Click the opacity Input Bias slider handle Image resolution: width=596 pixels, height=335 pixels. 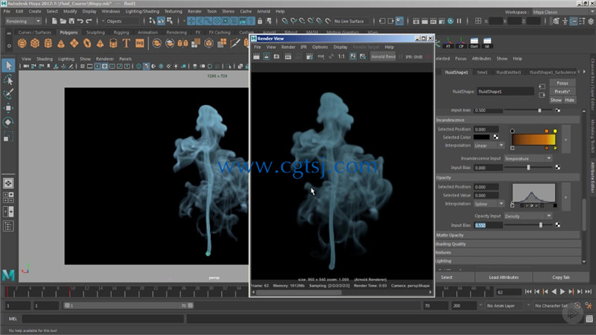pos(541,226)
